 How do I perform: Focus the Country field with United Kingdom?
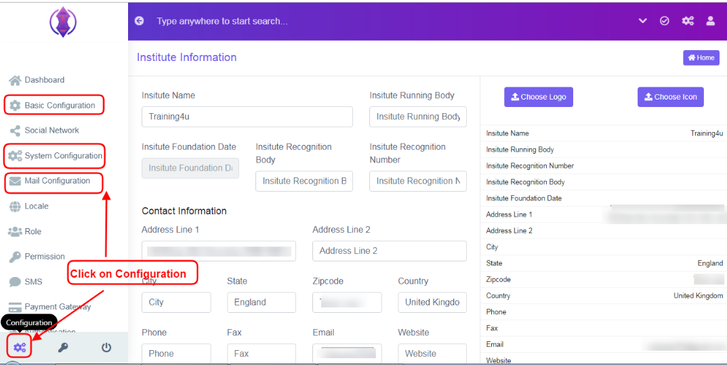432,303
